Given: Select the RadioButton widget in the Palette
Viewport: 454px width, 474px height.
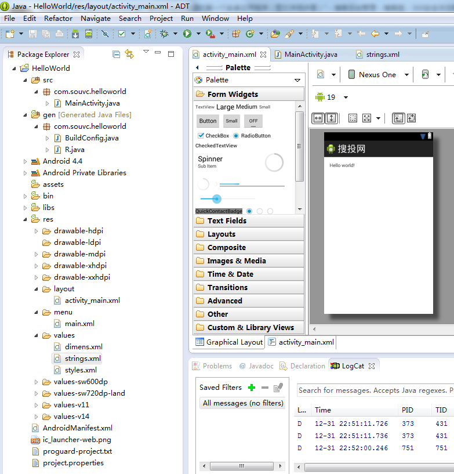Looking at the screenshot, I should click(x=252, y=136).
